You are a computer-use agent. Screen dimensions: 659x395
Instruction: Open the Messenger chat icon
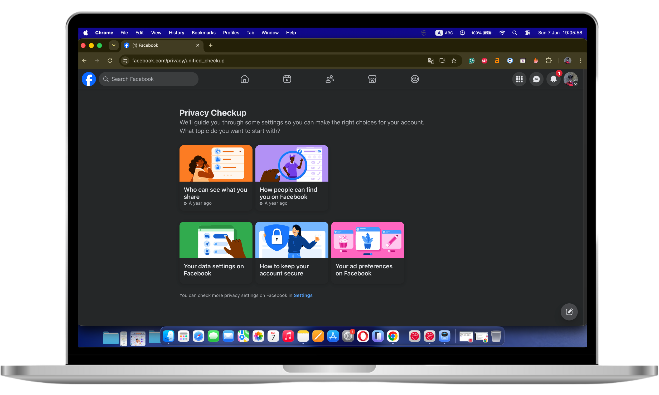coord(536,79)
